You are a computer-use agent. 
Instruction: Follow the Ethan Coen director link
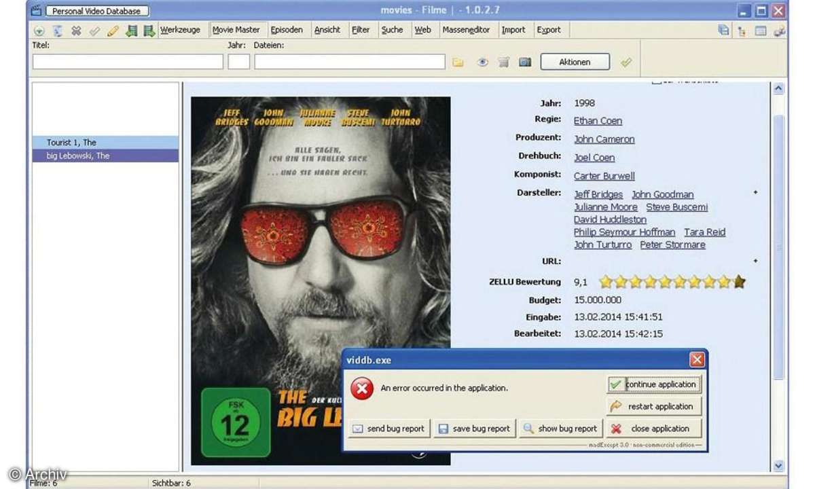(x=598, y=121)
